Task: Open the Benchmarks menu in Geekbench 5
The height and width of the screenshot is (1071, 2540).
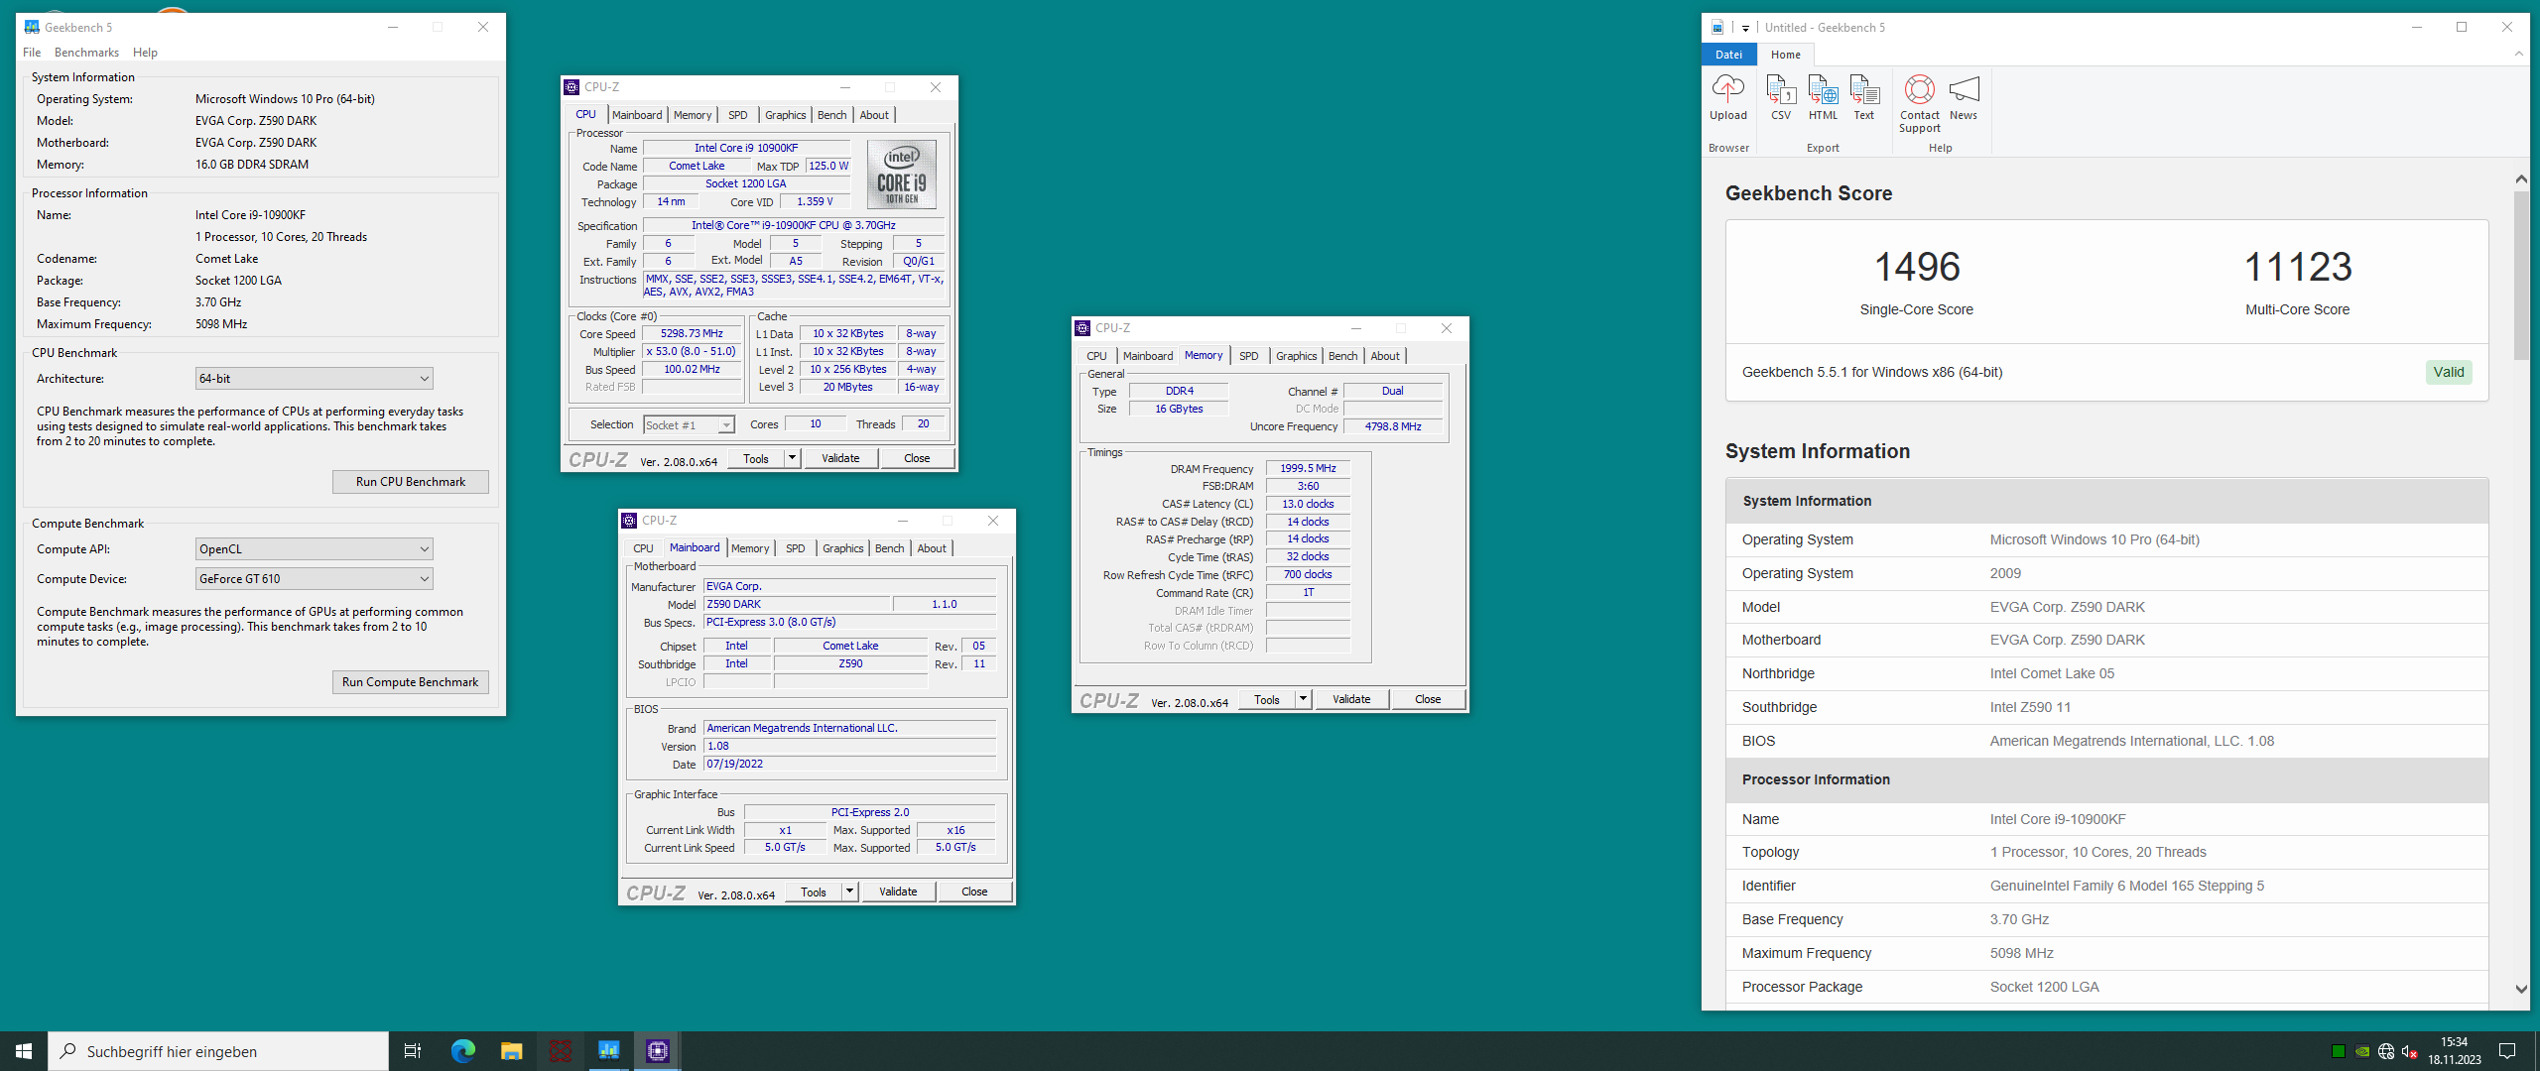Action: (86, 53)
